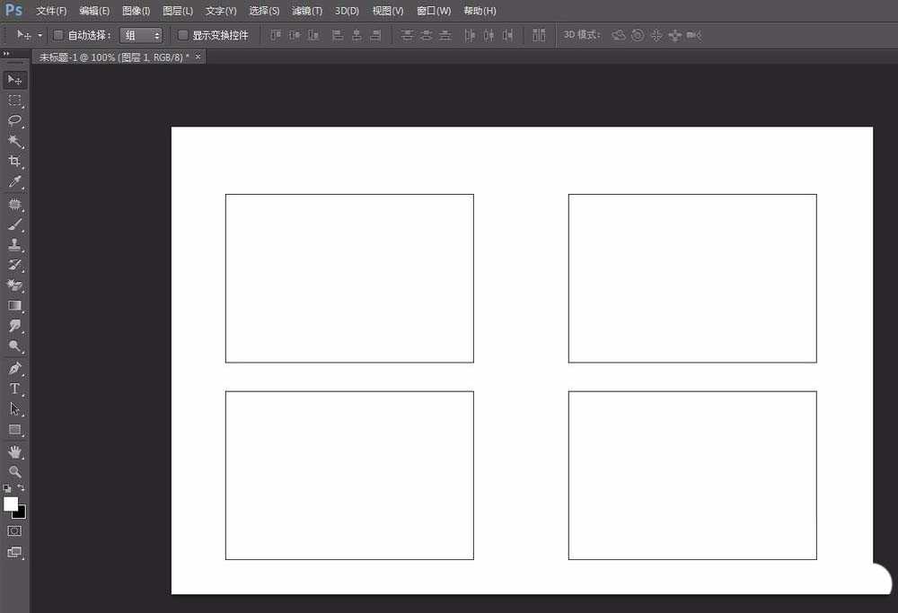Check the 显示变换控件 option
The image size is (898, 613).
(183, 35)
